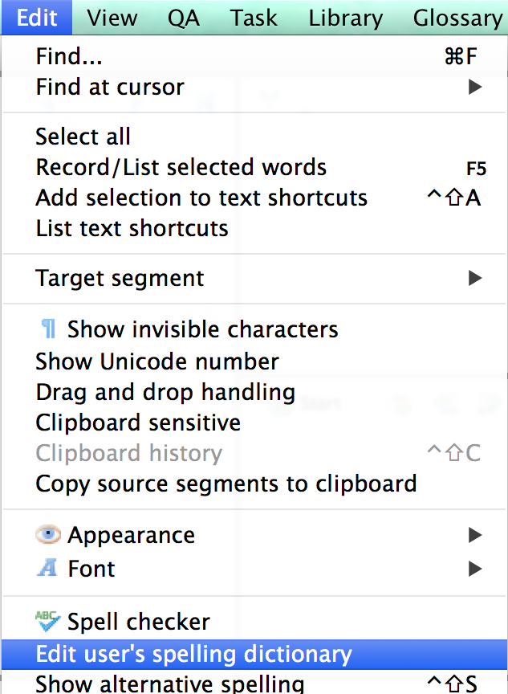
Task: Choose Find... from the Edit menu
Action: (69, 56)
